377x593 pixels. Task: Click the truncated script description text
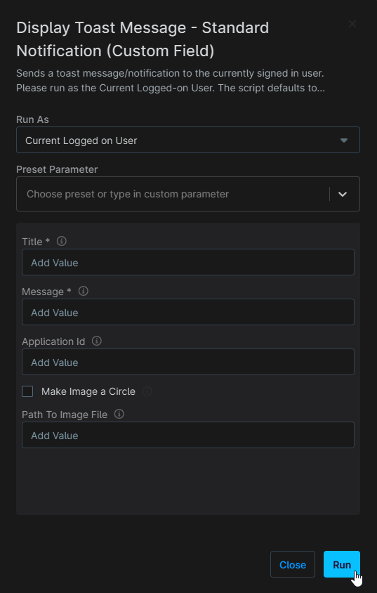click(x=171, y=81)
